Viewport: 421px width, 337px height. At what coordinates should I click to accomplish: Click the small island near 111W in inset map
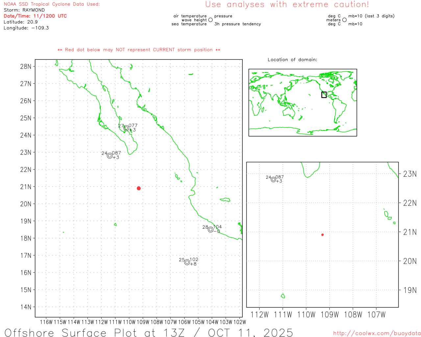(283, 296)
